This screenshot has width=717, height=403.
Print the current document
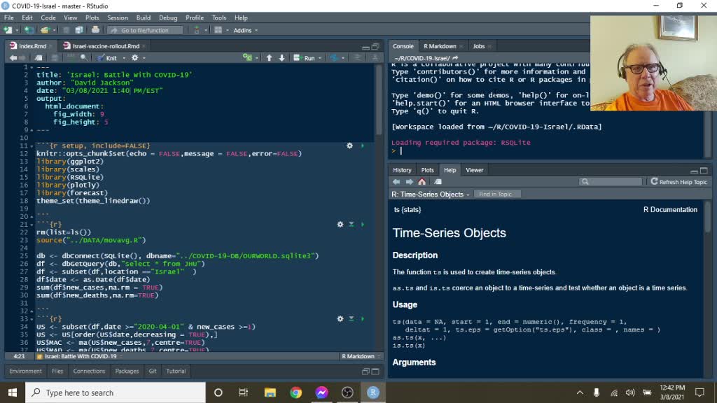click(x=95, y=30)
